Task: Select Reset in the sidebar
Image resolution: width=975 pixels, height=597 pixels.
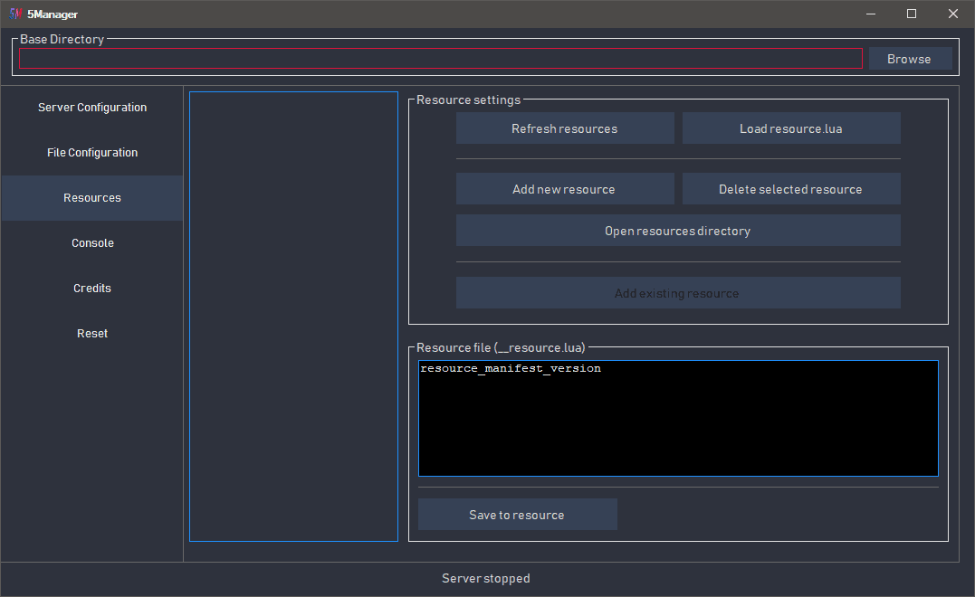Action: 92,334
